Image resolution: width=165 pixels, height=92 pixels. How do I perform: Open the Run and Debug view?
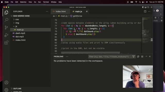tap(6, 35)
